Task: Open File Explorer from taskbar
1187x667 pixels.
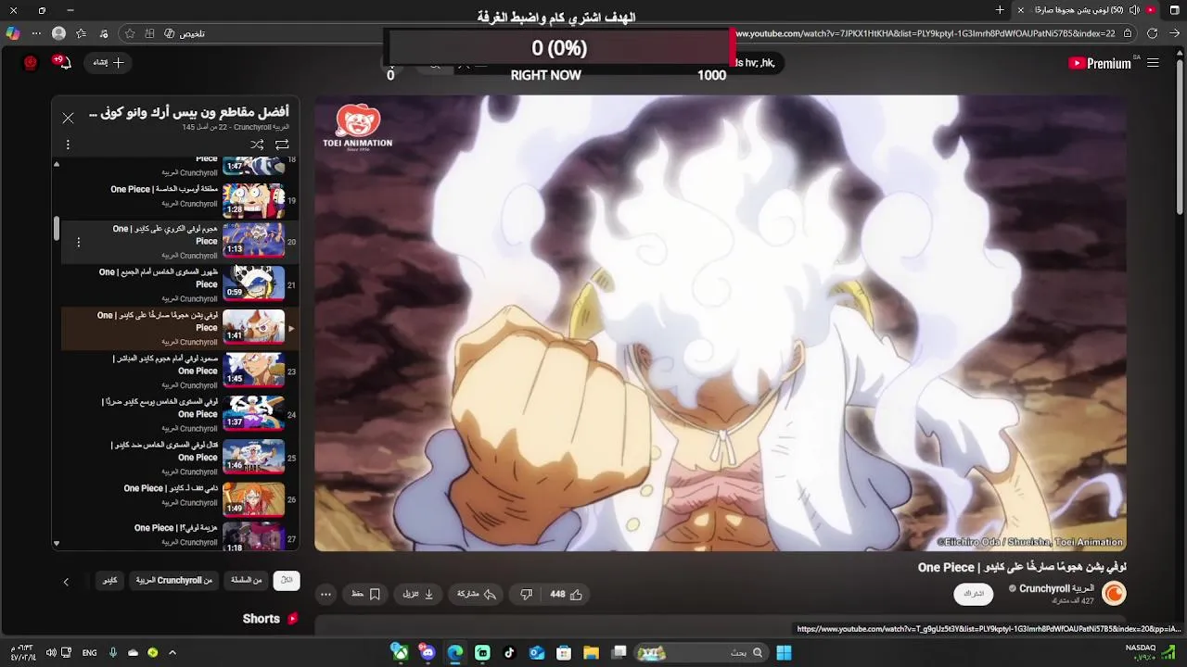Action: click(x=591, y=652)
